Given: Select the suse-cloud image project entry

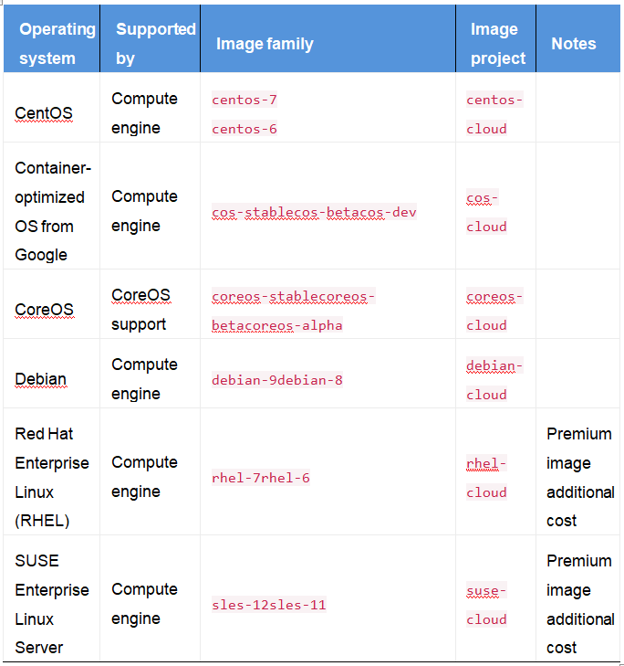Looking at the screenshot, I should [485, 605].
